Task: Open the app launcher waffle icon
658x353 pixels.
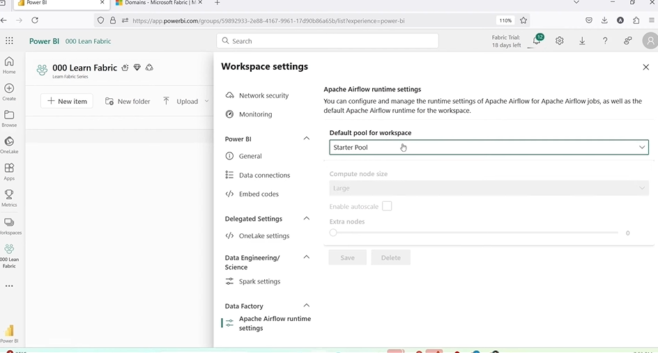Action: pos(9,40)
